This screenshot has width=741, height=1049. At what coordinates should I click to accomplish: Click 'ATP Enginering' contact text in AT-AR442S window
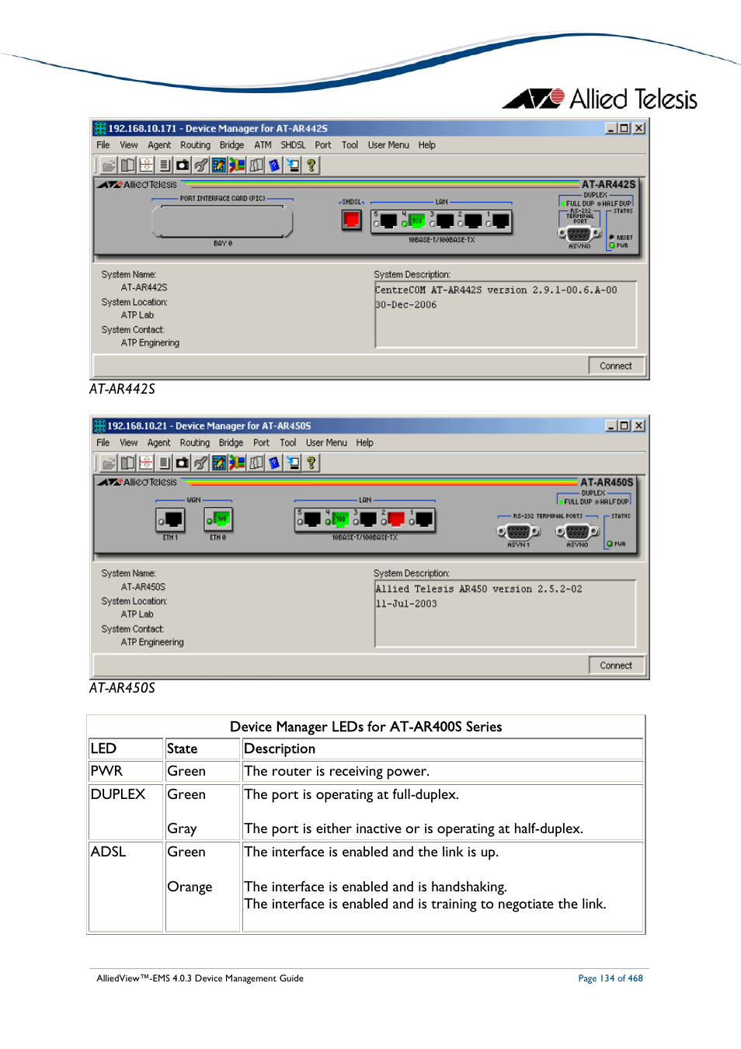(x=150, y=342)
